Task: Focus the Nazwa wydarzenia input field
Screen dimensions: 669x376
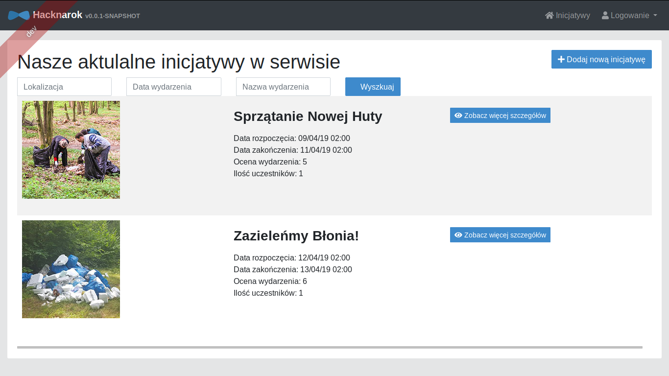Action: (283, 87)
